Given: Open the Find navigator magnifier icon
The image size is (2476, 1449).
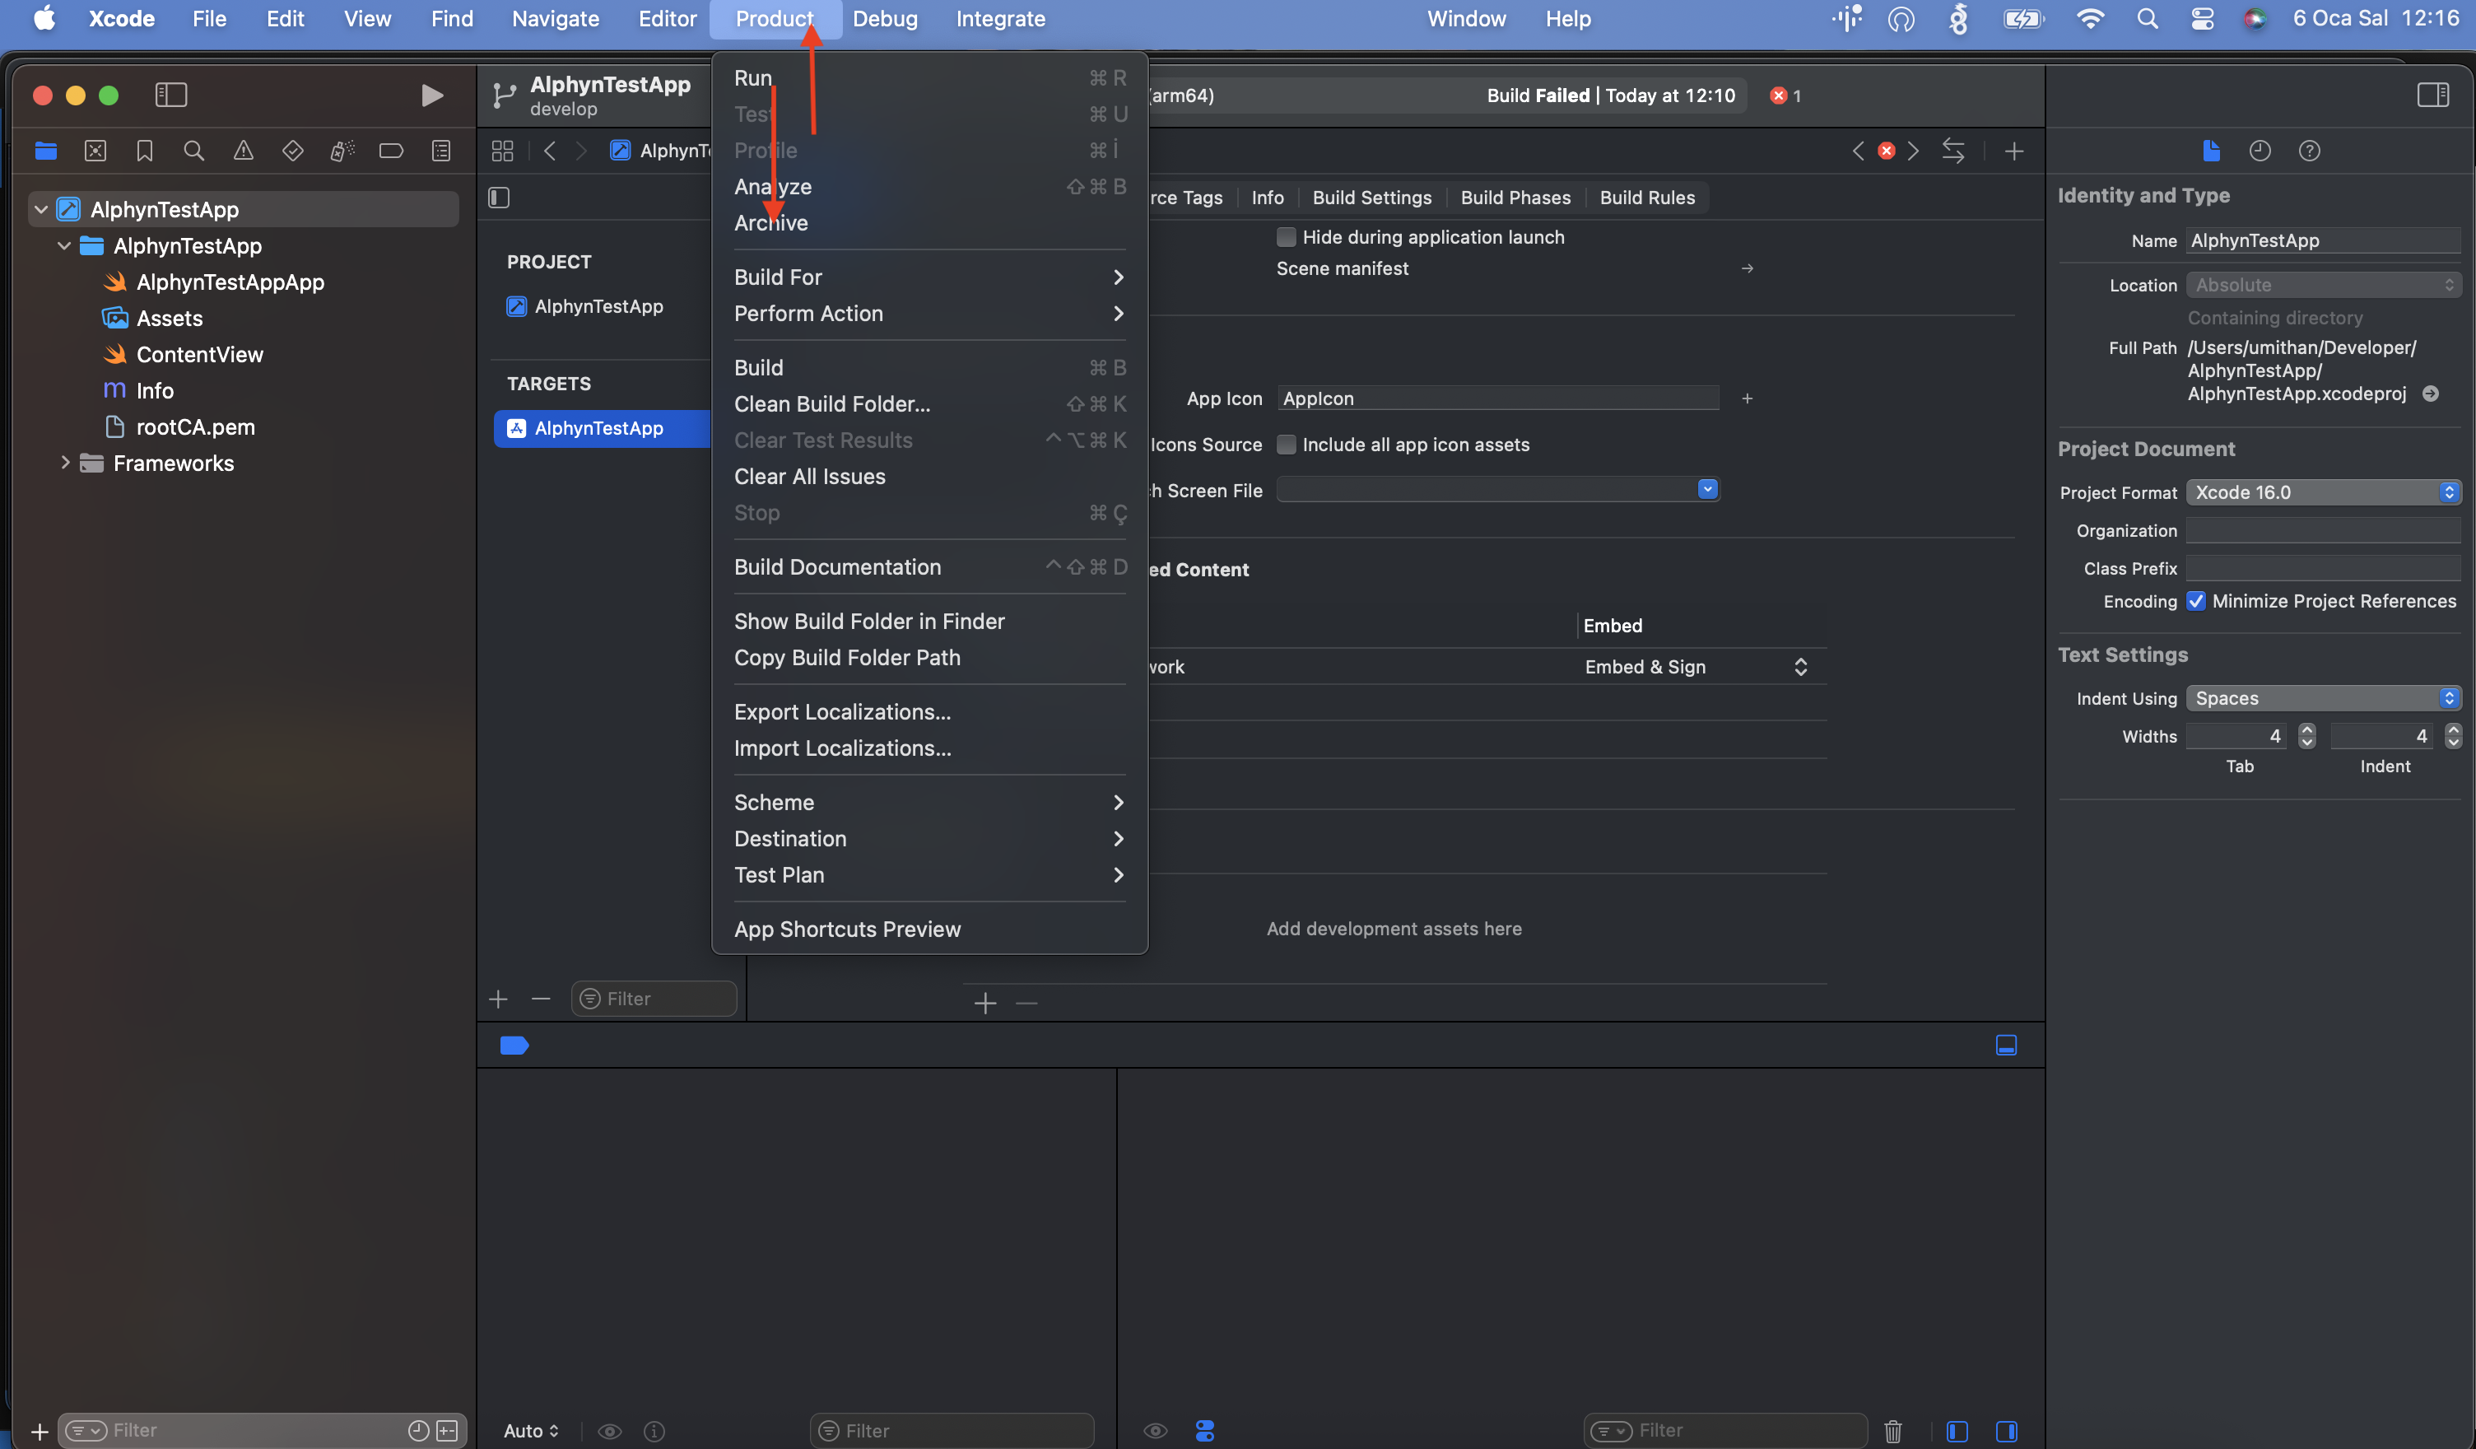Looking at the screenshot, I should [x=193, y=151].
